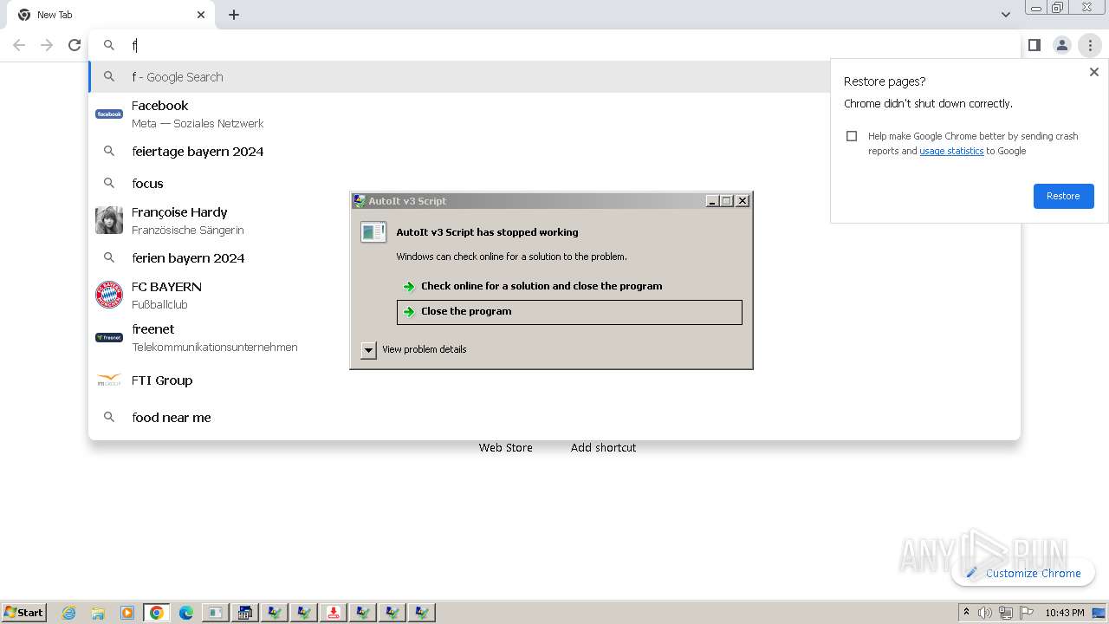Viewport: 1109px width, 624px height.
Task: Switch to Chrome taskbar button
Action: click(x=157, y=613)
